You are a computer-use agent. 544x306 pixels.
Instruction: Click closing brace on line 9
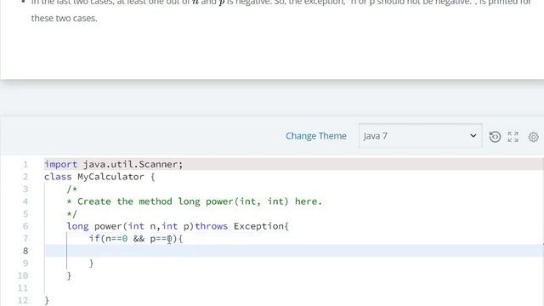pyautogui.click(x=91, y=263)
